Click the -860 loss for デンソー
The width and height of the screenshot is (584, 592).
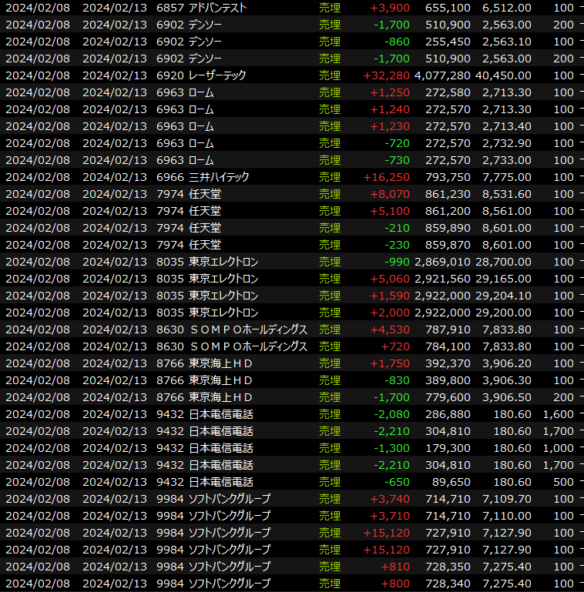(x=398, y=42)
